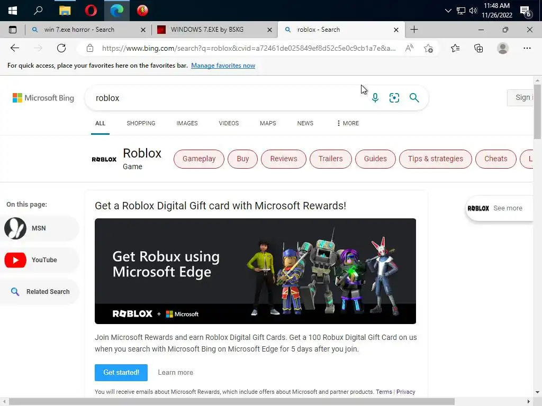Image resolution: width=542 pixels, height=406 pixels.
Task: Open a new browser tab
Action: (x=414, y=30)
